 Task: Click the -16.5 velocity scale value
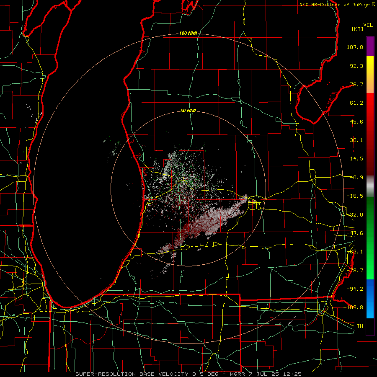355,196
